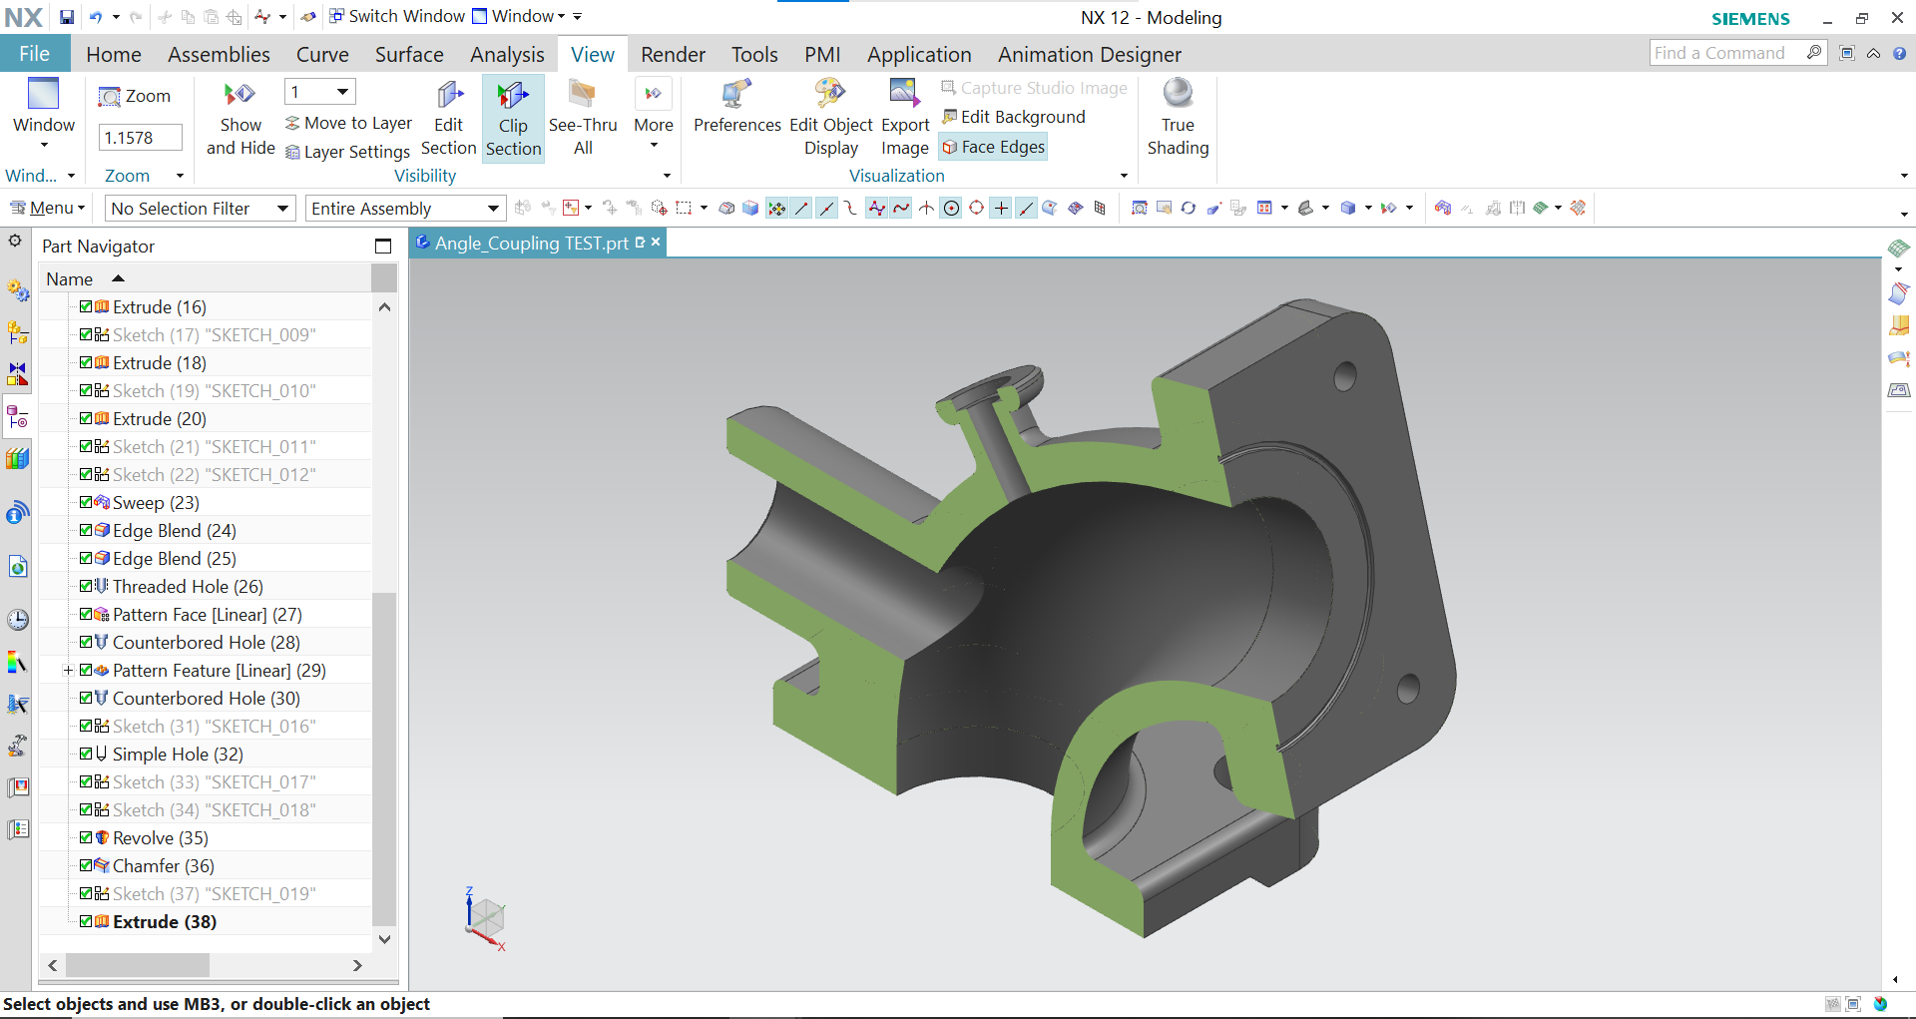Maximize the Part Navigator panel
The image size is (1916, 1019).
[383, 246]
